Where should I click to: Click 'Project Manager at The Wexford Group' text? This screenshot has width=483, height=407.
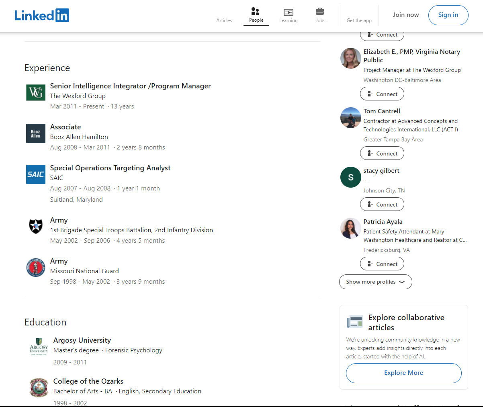click(412, 70)
